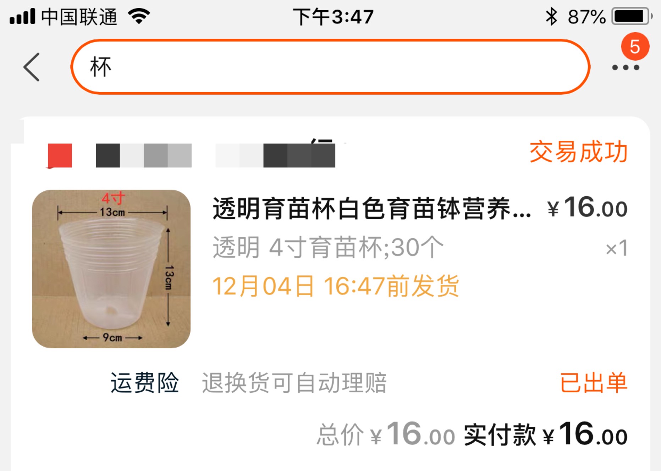Tap the red shop logo icon
The image size is (661, 471).
click(x=60, y=156)
